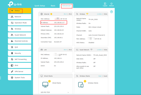
Task: Click the Status pulse icon
Action: coord(12,11)
